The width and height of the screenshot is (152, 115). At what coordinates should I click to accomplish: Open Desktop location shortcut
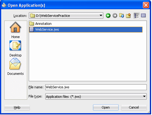15,49
